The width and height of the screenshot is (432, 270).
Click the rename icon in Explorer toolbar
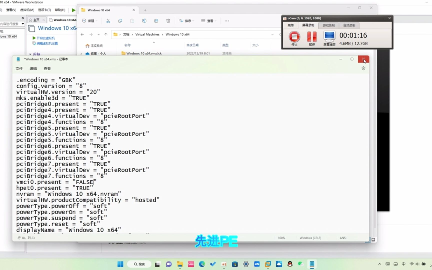[x=144, y=21]
